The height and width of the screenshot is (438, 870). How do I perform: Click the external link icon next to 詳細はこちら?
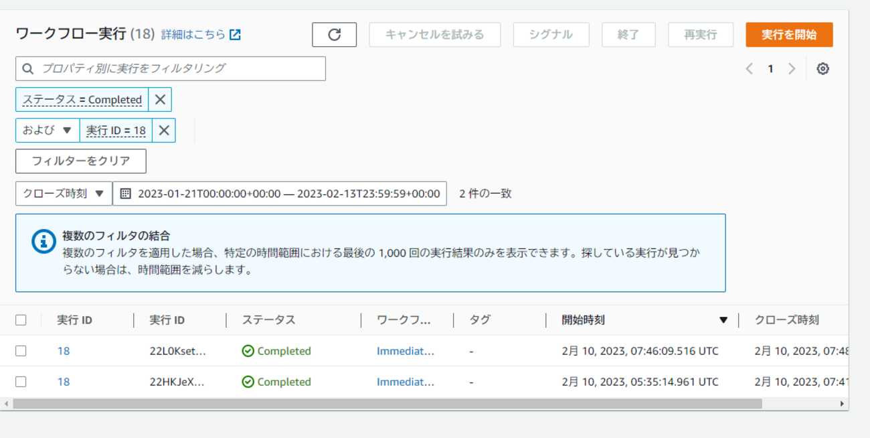[234, 35]
